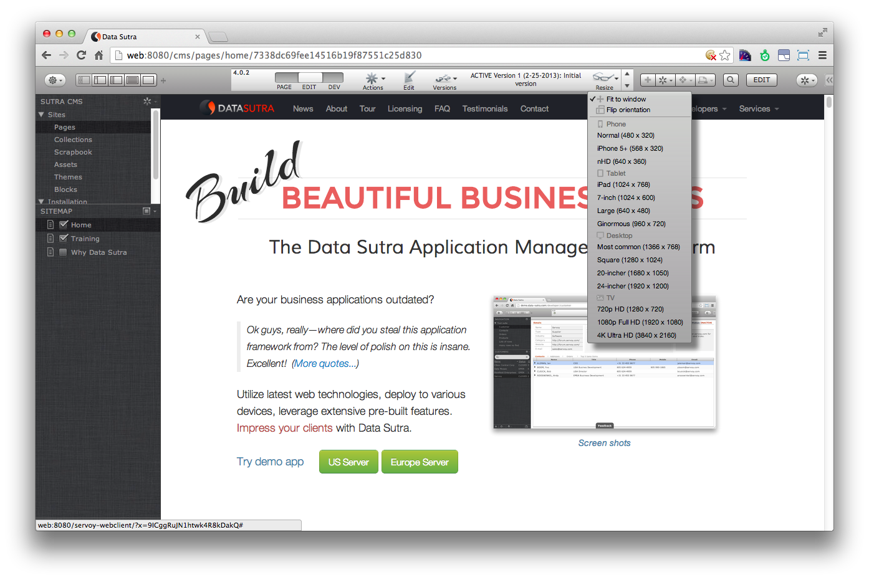Screen dimensions: 869x580
Task: Click the Home page document icon
Action: point(50,224)
